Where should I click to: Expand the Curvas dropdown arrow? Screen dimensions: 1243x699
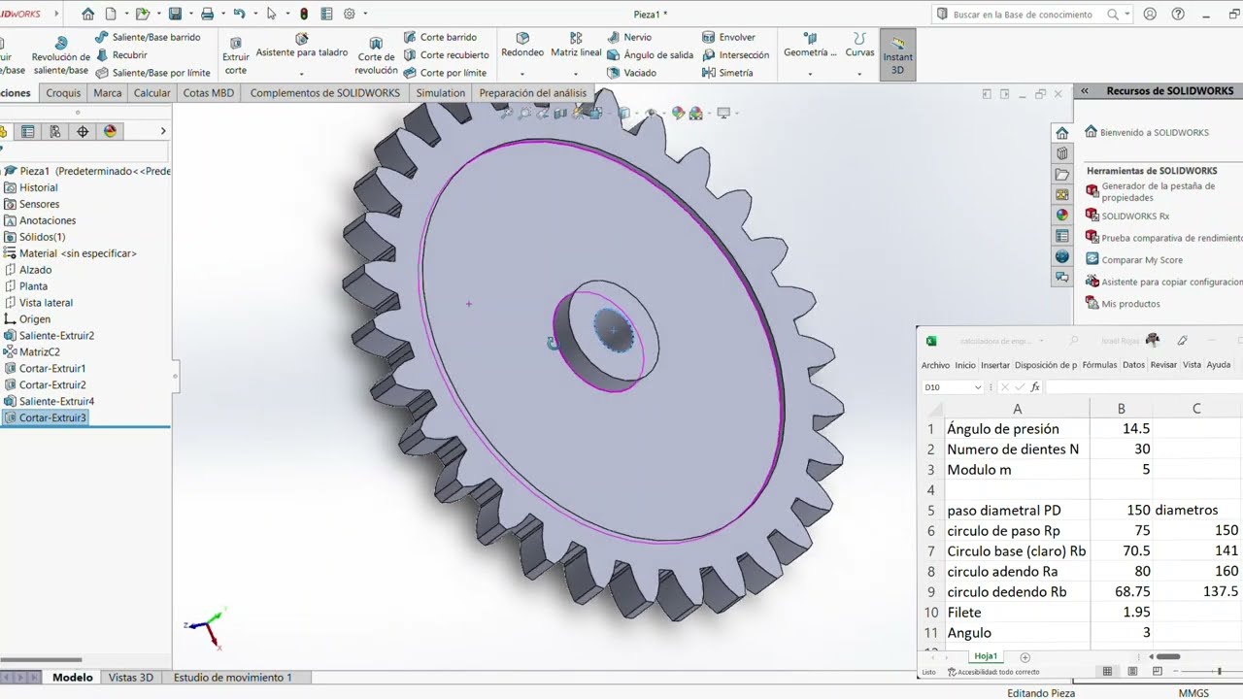coord(859,74)
